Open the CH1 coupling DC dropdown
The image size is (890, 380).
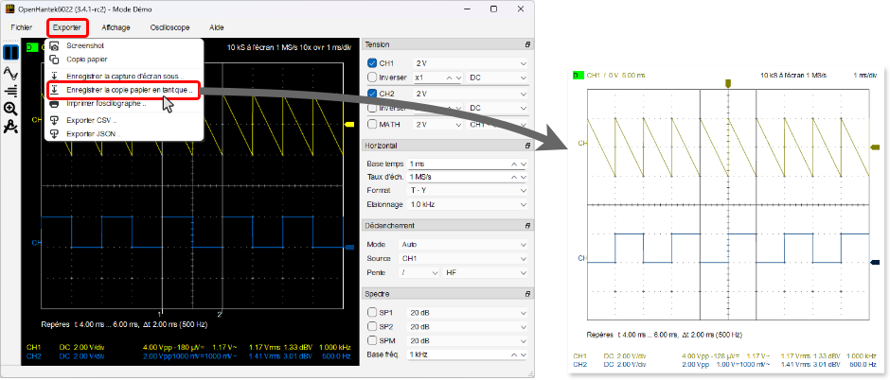coord(498,77)
